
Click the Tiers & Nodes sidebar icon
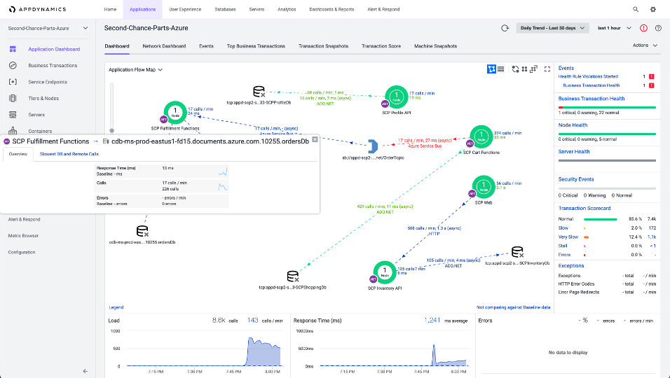[x=13, y=98]
